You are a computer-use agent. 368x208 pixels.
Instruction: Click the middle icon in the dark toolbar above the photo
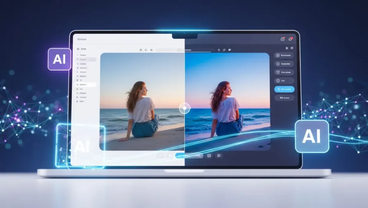[224, 50]
